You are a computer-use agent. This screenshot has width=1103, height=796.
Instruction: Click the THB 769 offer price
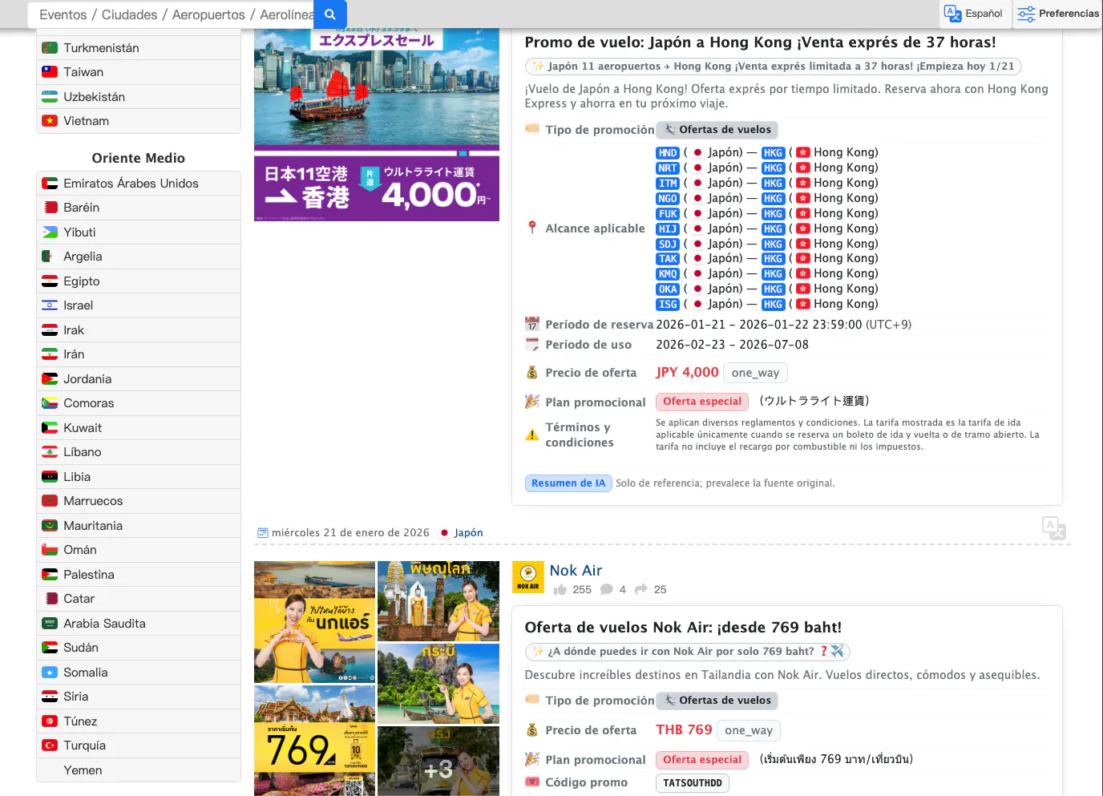coord(684,730)
